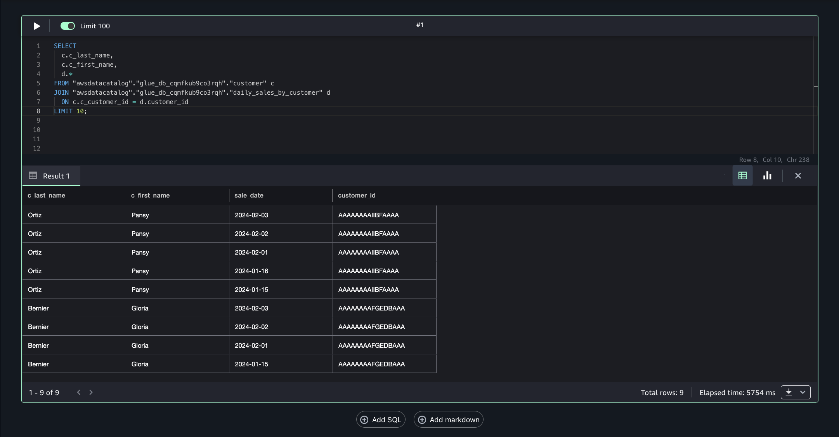Image resolution: width=839 pixels, height=437 pixels.
Task: Go to the previous results page
Action: pos(79,392)
